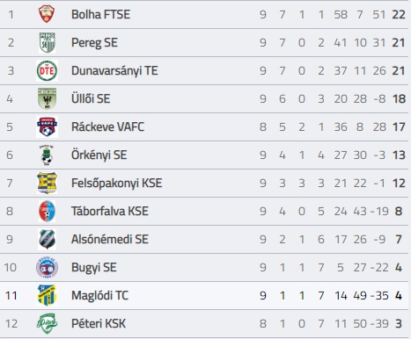Click the Örkényi SE club logo
Screen dimensions: 411x339
(47, 155)
